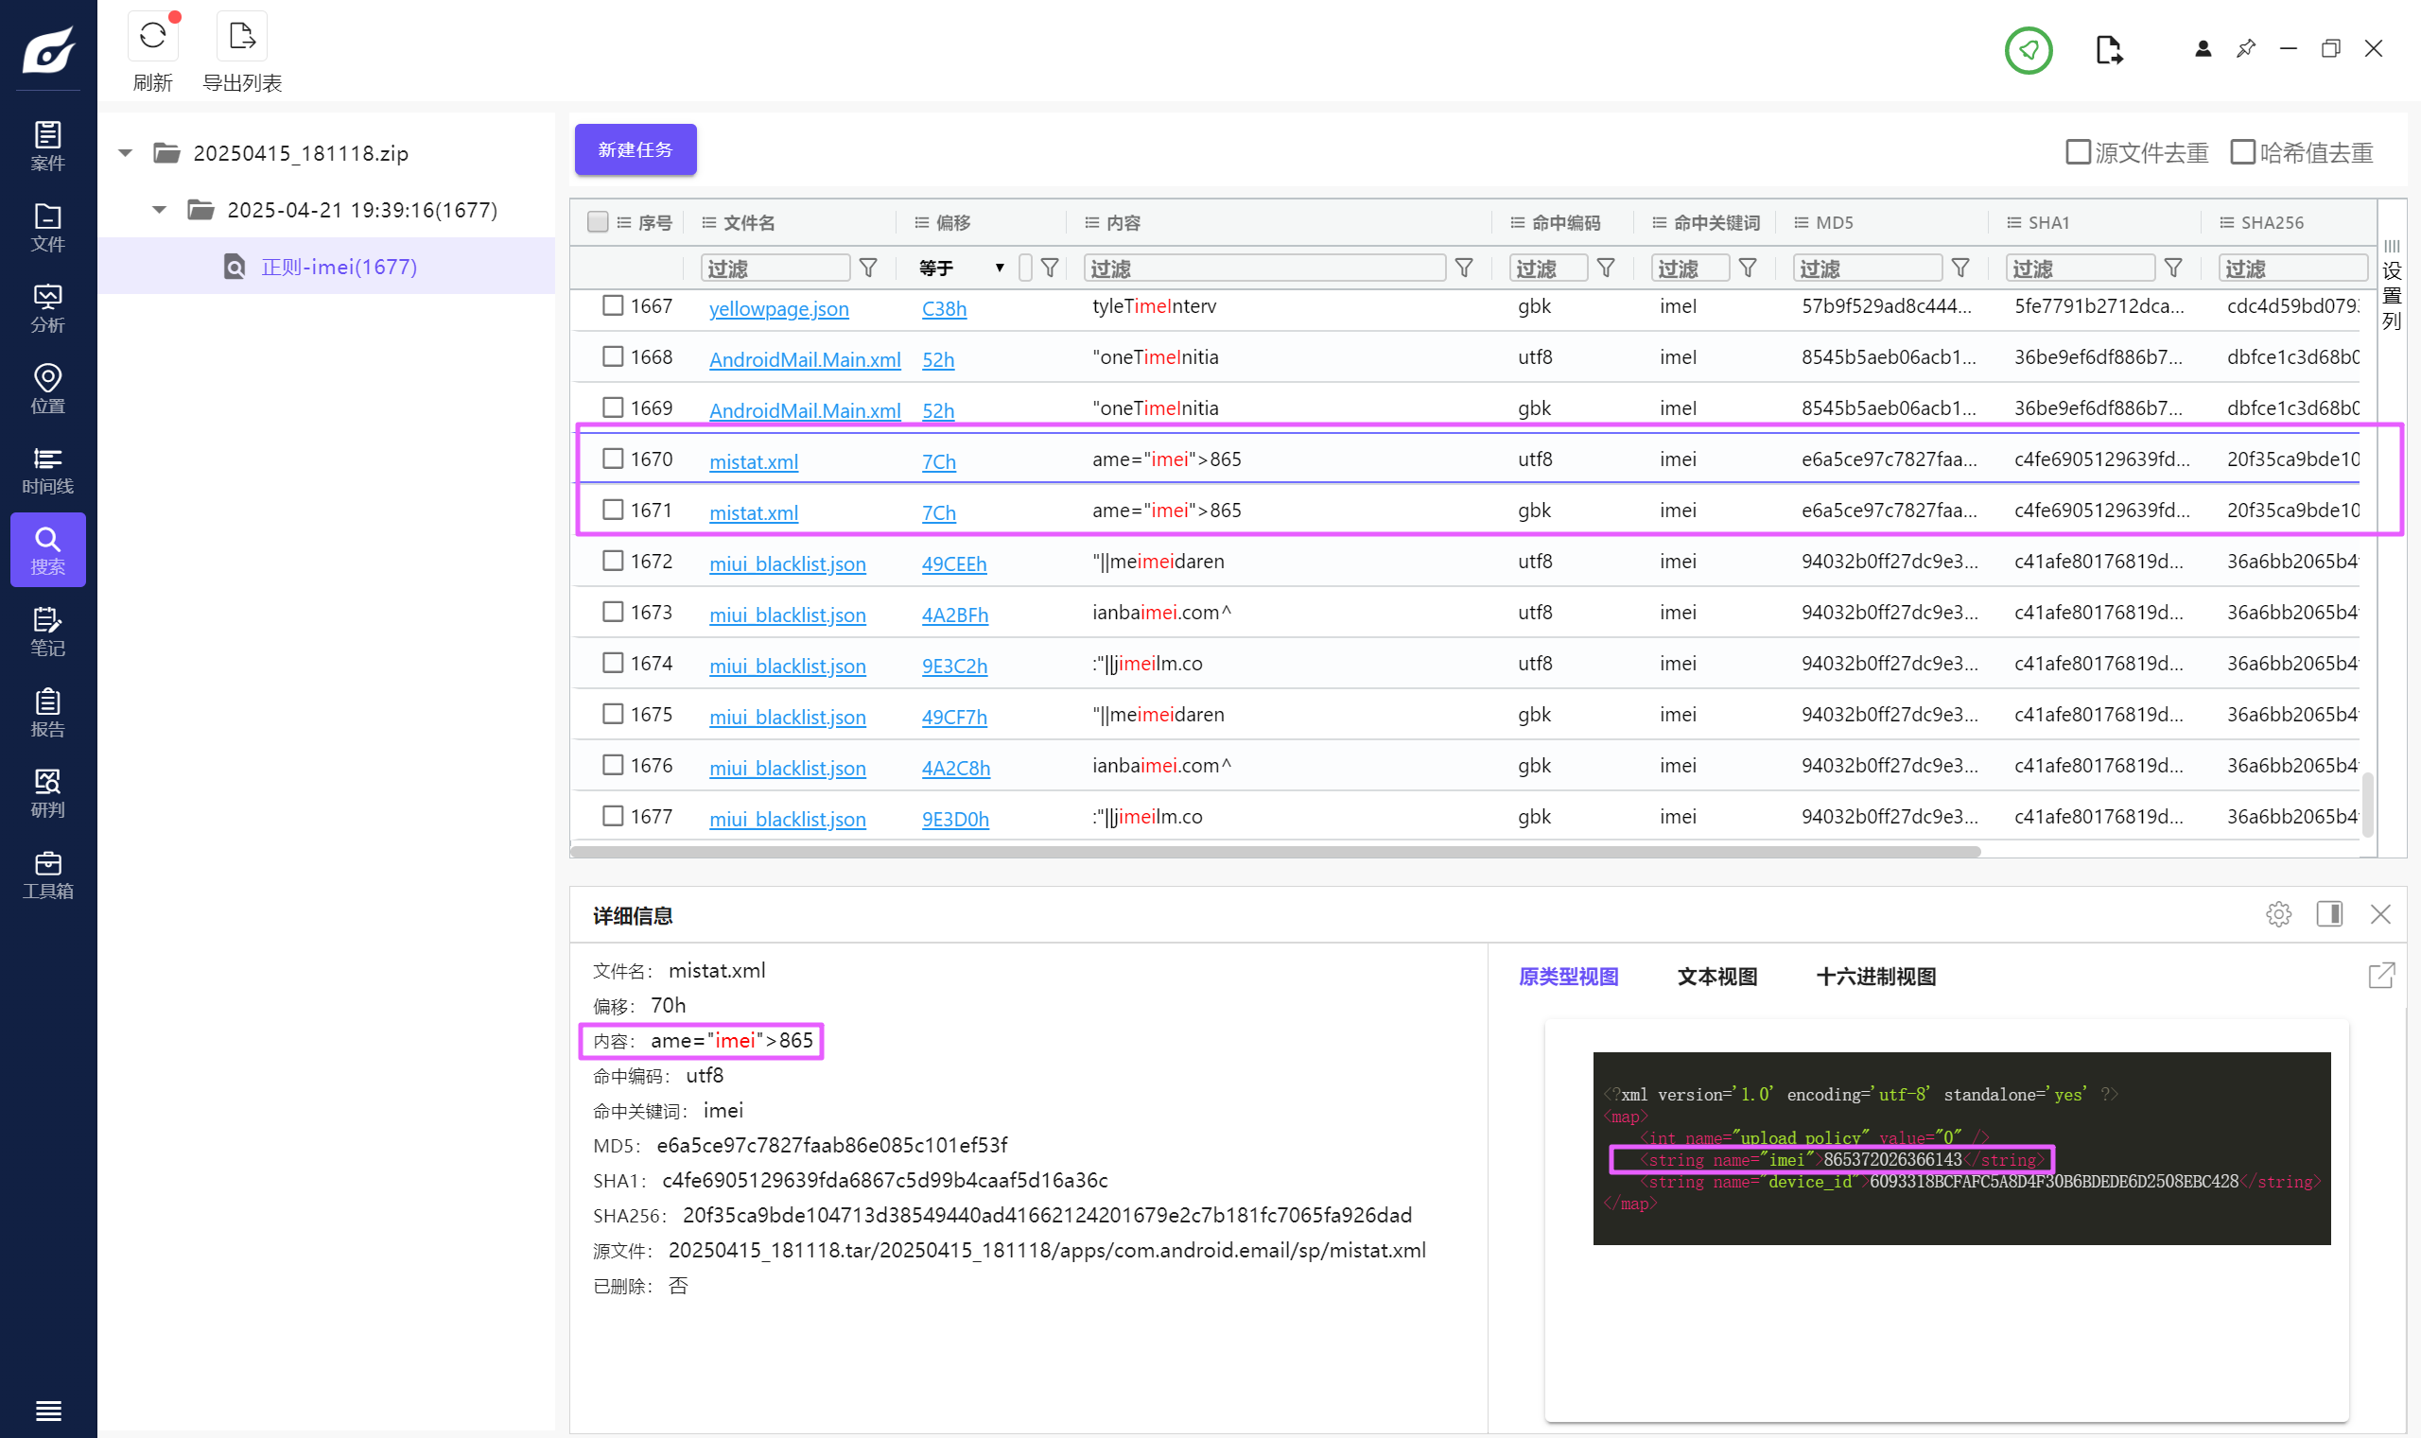
Task: Click the table vertical scrollbar thumb
Action: [x=2366, y=804]
